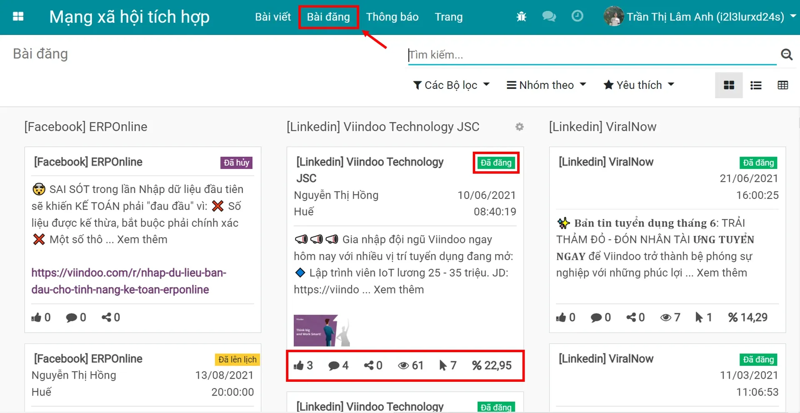Click the 13/08/2021 date on scheduled post
Screen dimensions: 800x413
coord(224,375)
